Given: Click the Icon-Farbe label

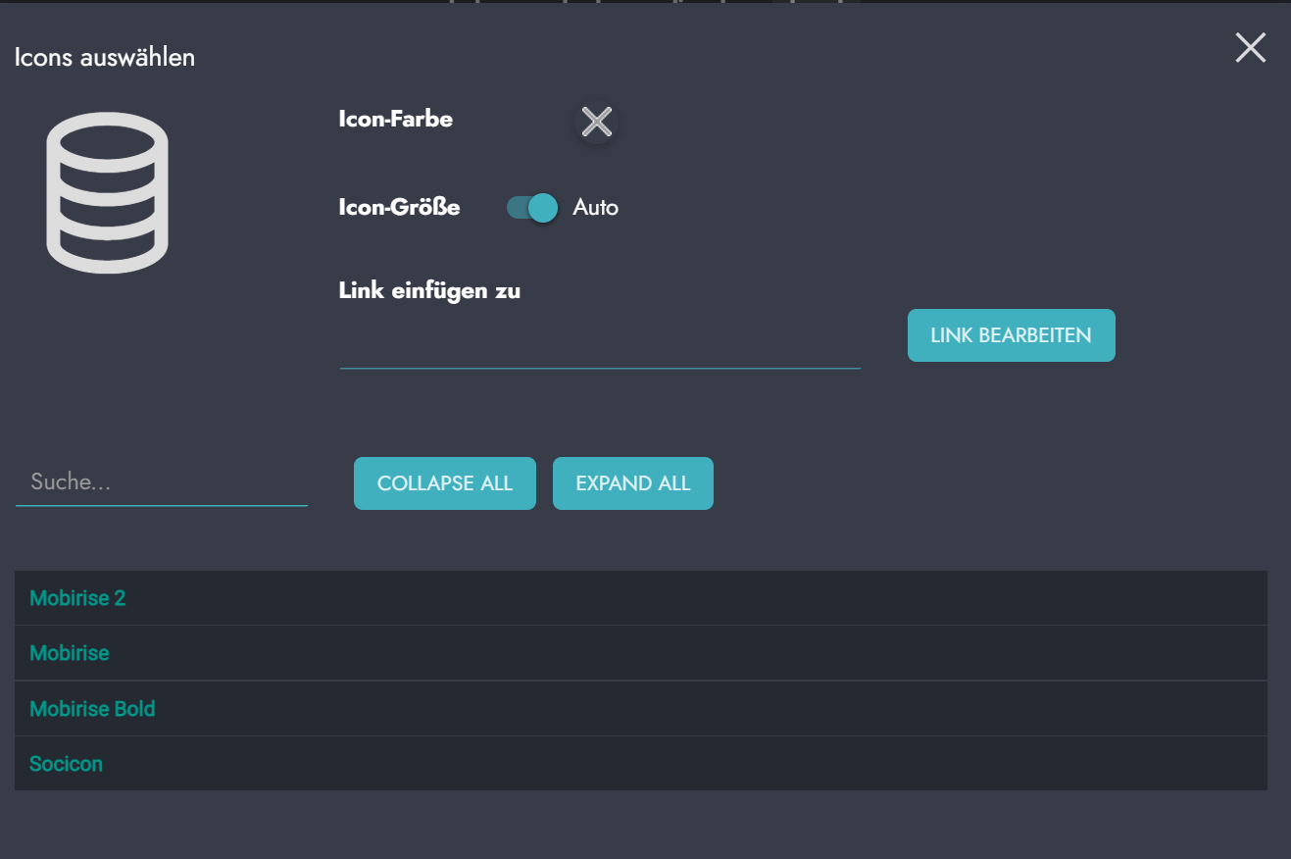Looking at the screenshot, I should (x=395, y=120).
